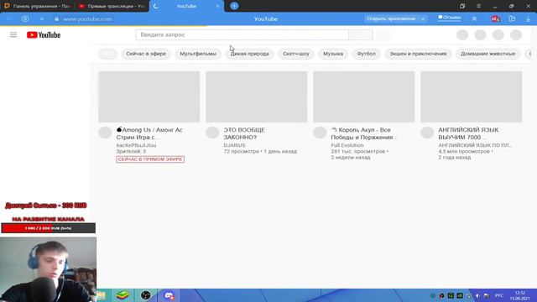This screenshot has width=537, height=302.
Task: Click the red user profile icon in toolbar
Action: tap(495, 19)
